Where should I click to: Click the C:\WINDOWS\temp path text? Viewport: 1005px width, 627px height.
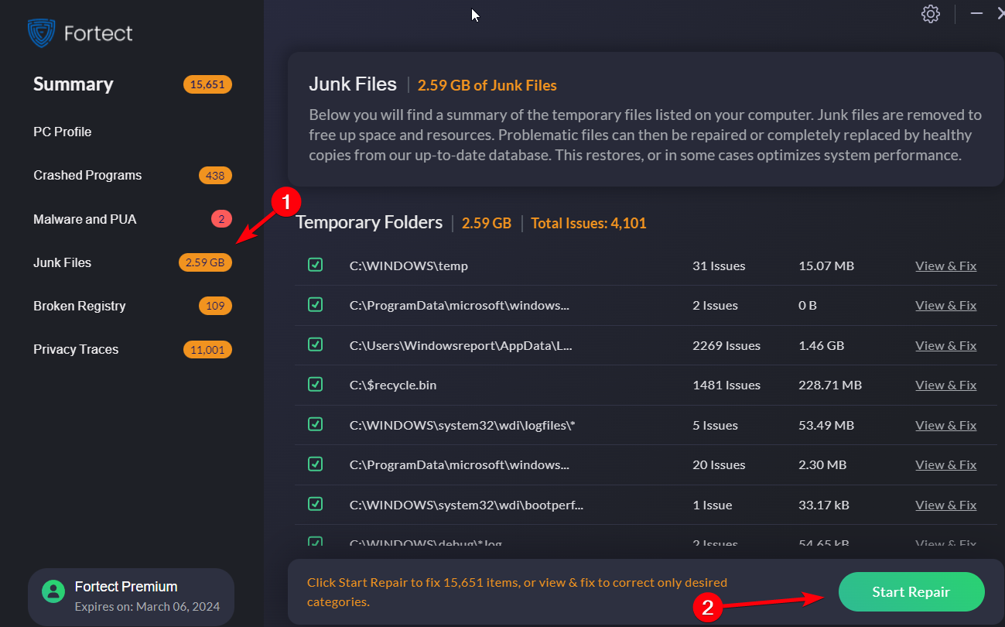click(408, 266)
